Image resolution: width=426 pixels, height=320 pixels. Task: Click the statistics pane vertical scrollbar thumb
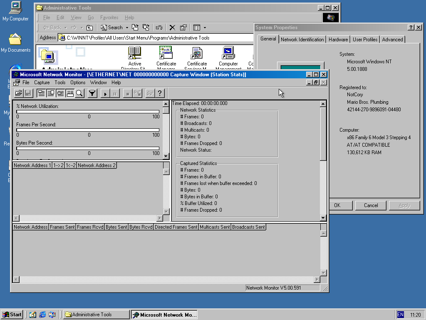coord(323,133)
